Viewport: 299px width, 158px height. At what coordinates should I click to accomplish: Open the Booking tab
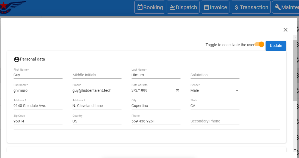point(150,7)
